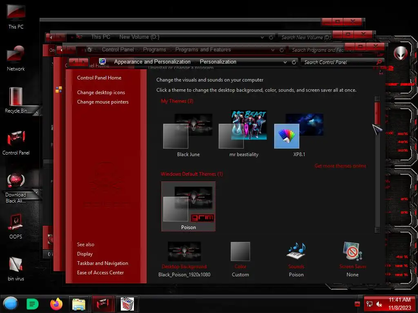Open Download Black Ali... desktop shortcut
418x313 pixels.
click(16, 187)
